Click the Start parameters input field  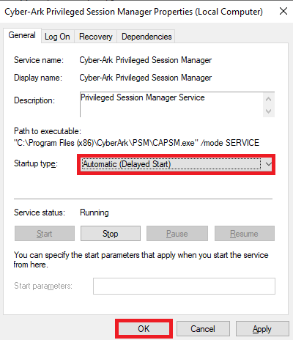tap(184, 286)
